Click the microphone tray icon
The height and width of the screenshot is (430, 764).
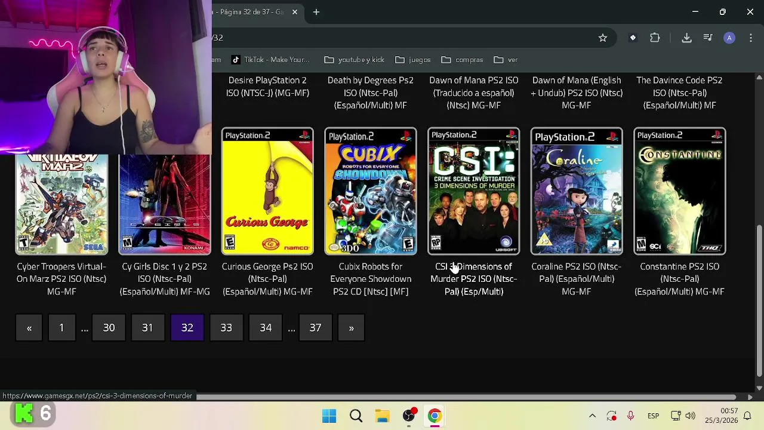point(630,416)
